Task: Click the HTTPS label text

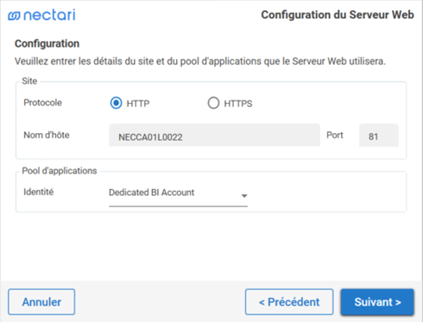Action: (238, 104)
